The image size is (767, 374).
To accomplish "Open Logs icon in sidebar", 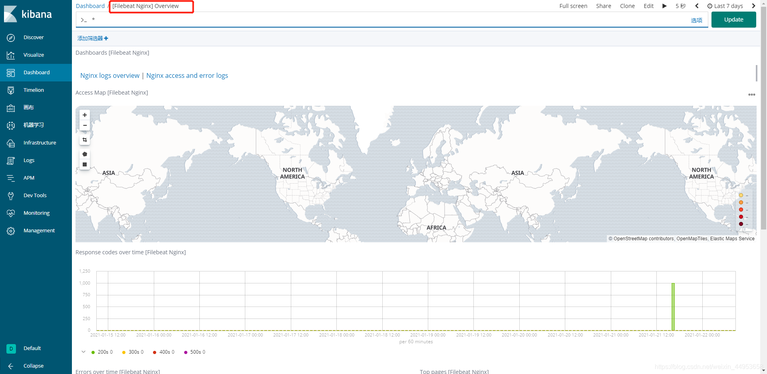I will click(x=11, y=160).
